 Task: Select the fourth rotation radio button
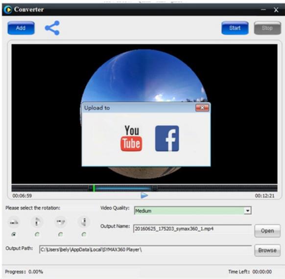tap(84, 234)
